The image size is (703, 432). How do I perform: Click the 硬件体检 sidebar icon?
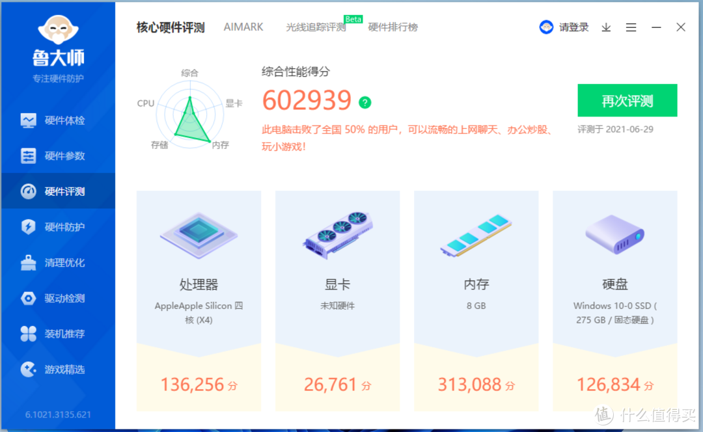pos(29,120)
